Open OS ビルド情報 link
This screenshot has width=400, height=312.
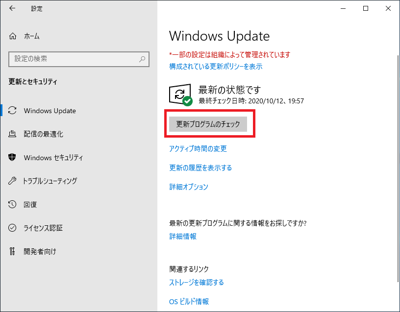(x=189, y=302)
